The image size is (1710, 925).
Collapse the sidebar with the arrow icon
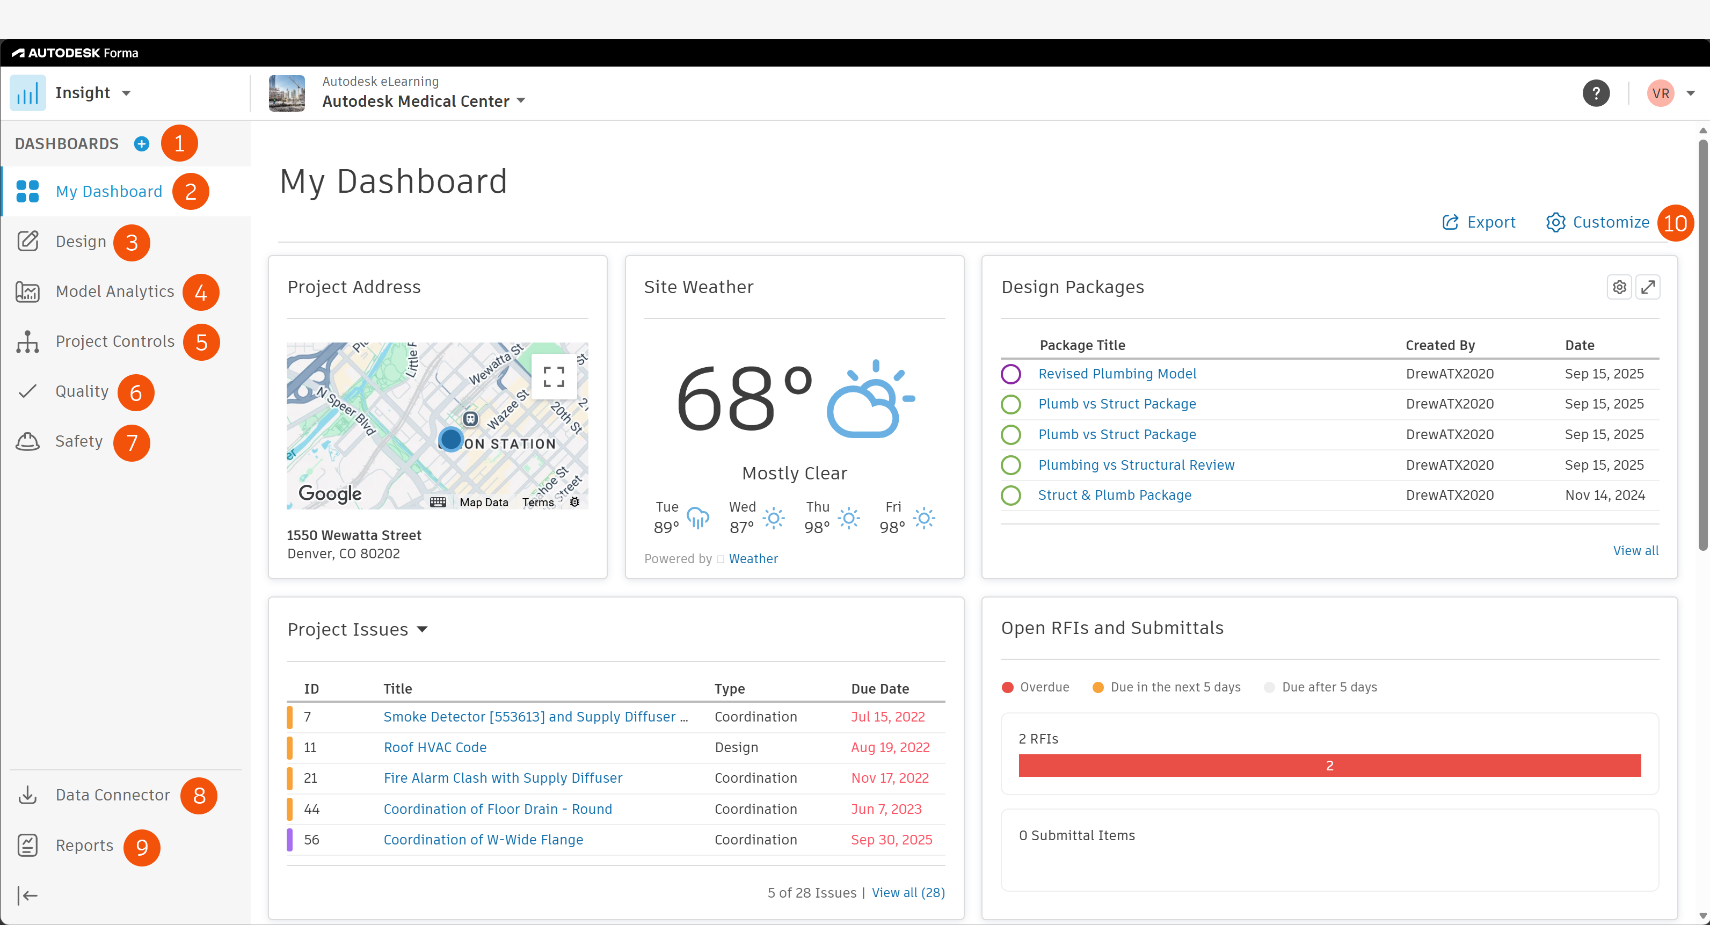(x=28, y=896)
